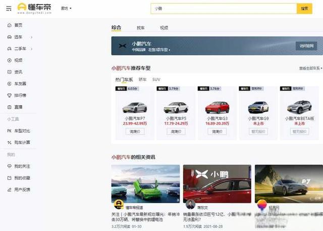Select the 热门车系 tab

point(124,80)
